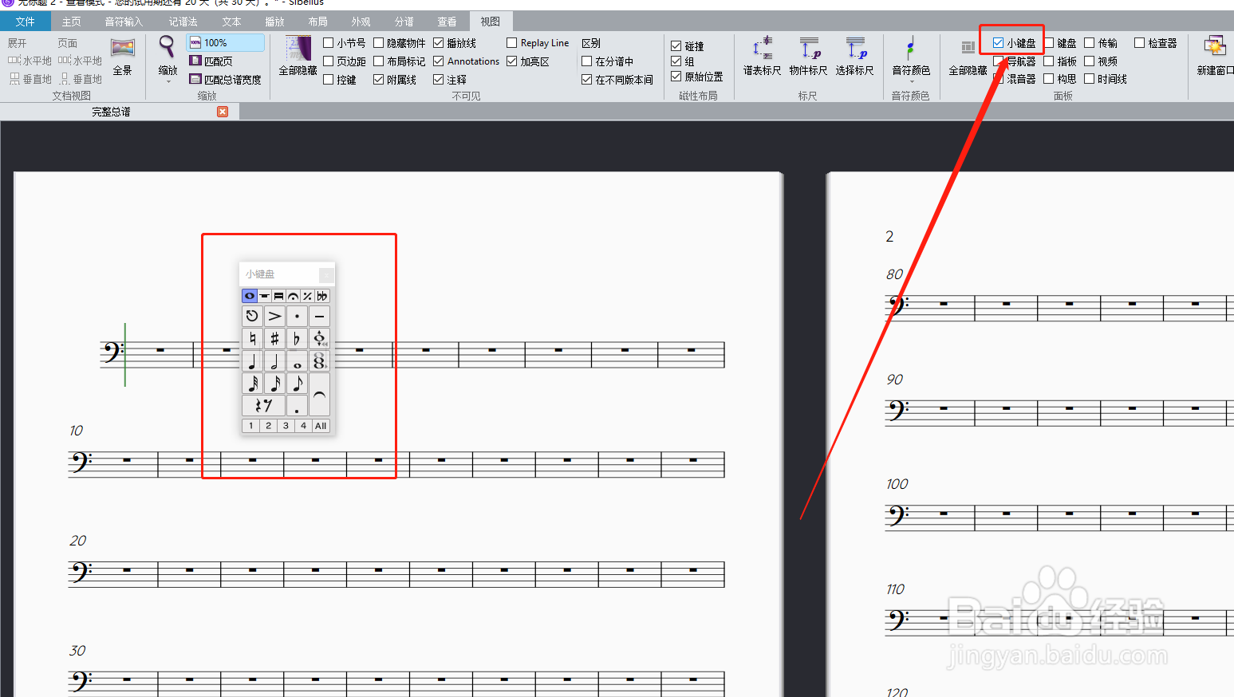Apply accent articulation from keypad
Viewport: 1234px width, 697px height.
point(274,316)
